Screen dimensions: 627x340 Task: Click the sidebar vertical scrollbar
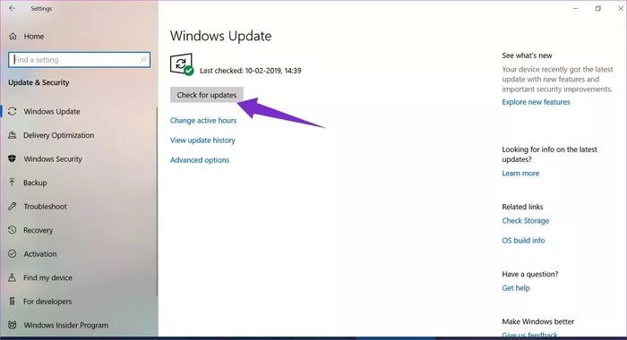[157, 201]
